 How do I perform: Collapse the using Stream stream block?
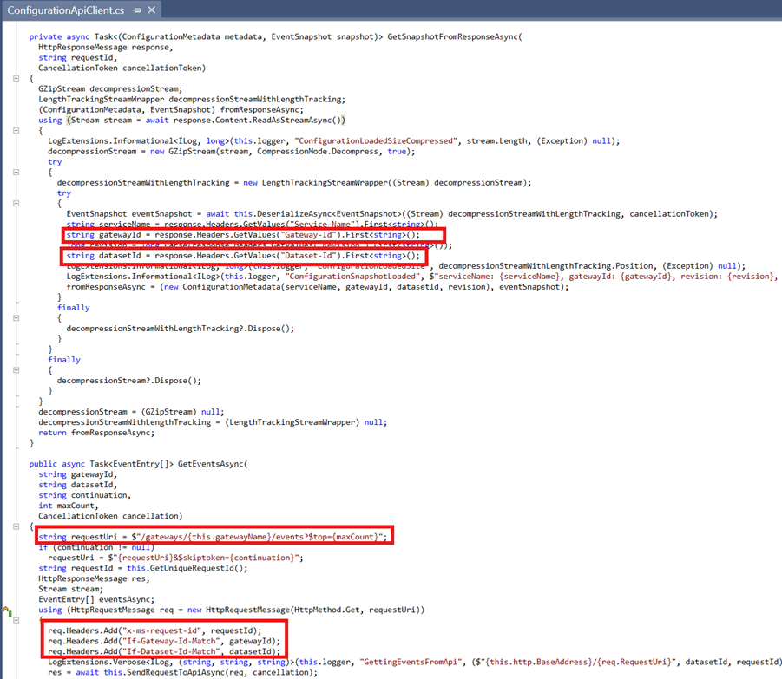click(x=17, y=130)
